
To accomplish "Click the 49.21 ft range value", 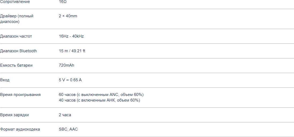I will tap(78, 51).
